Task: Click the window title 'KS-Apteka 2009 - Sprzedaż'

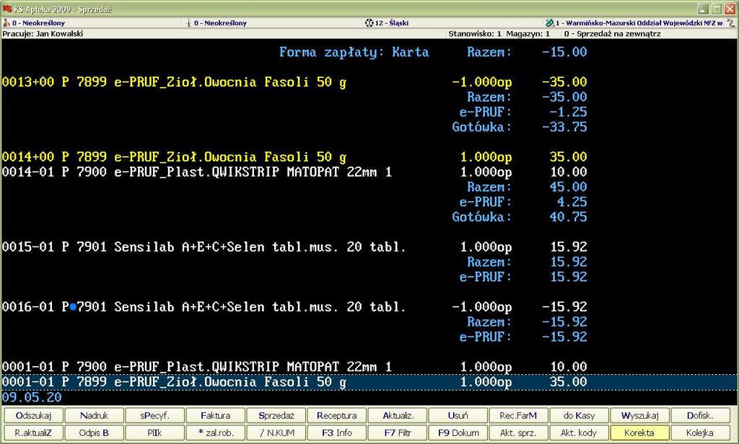Action: coord(63,9)
